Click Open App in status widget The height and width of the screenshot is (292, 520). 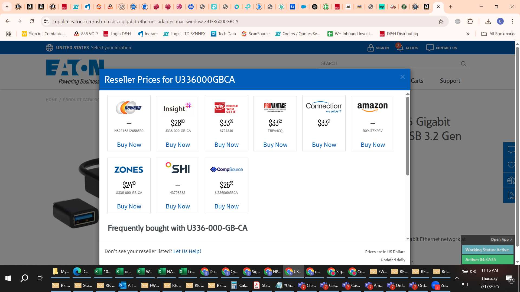click(x=502, y=240)
